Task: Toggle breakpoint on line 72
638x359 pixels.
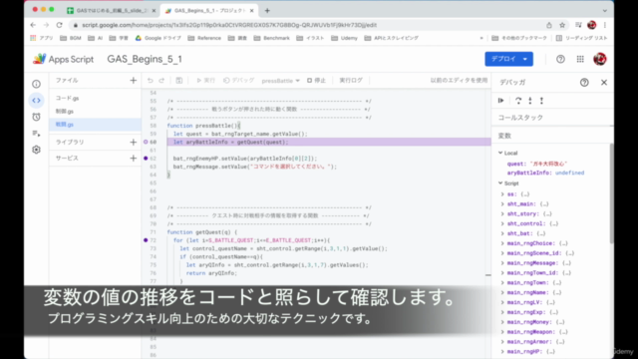Action: 146,240
